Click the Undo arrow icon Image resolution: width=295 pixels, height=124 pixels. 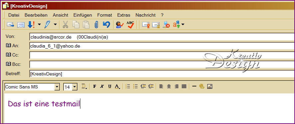pos(106,25)
